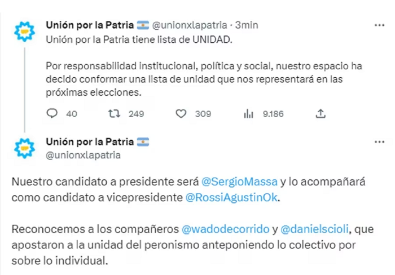Click the @unionxlapatria handle in first tweet

pos(190,25)
